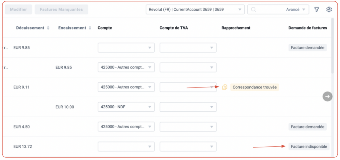Viewport: 340px width, 160px height.
Task: Click Facture demandée tag on EUR 9.85 row
Action: [x=308, y=48]
